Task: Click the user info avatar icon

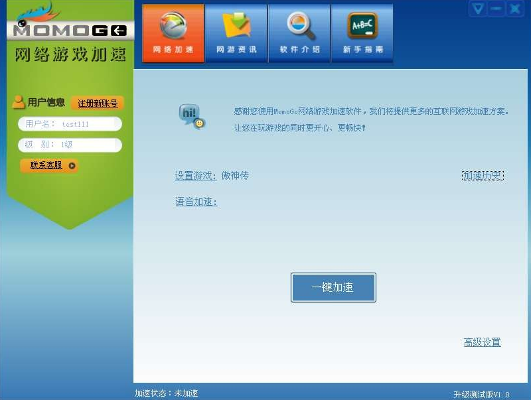Action: 19,102
